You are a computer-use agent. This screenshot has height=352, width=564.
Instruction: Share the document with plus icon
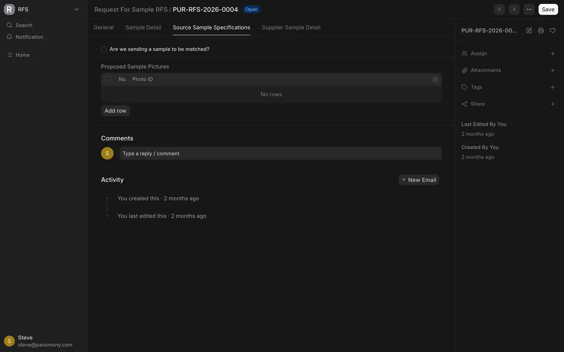tap(553, 104)
